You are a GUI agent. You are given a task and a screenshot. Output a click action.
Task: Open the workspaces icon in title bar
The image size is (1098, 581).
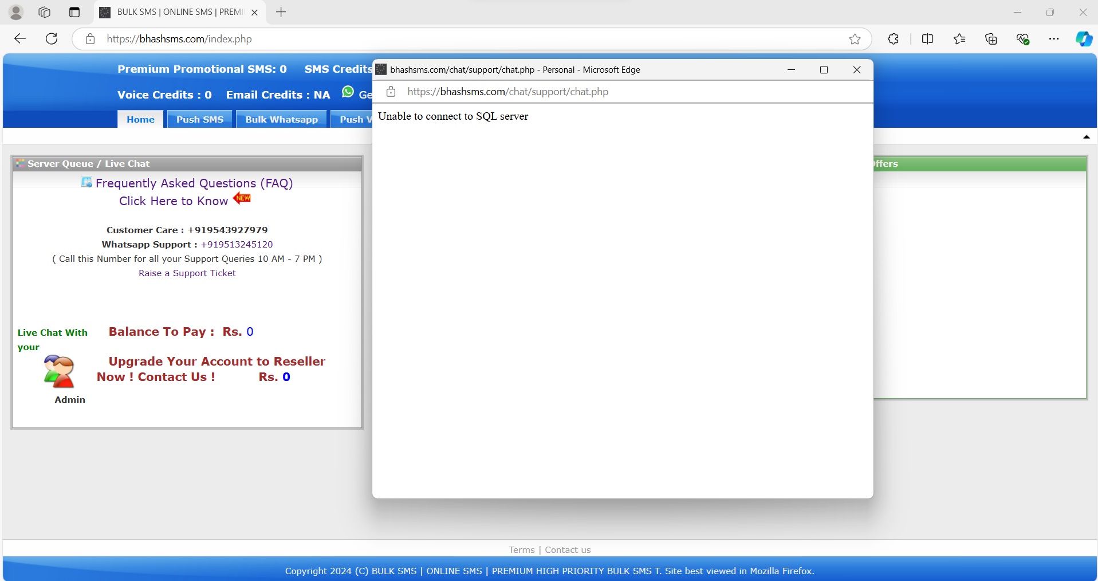[x=45, y=12]
